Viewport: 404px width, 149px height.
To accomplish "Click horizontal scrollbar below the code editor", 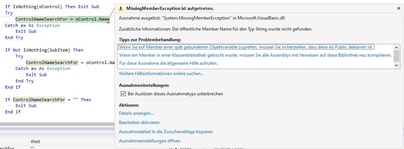I will click(55, 124).
